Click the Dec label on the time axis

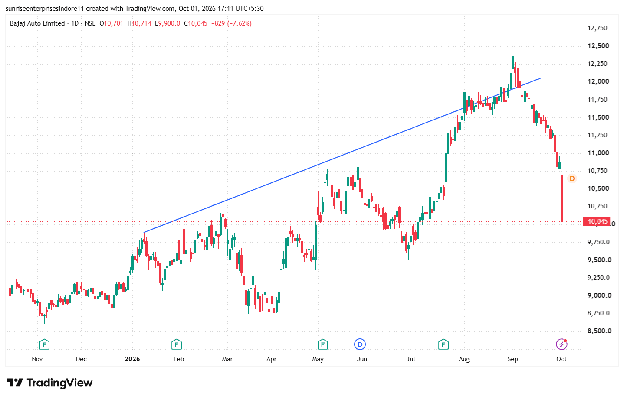point(81,359)
